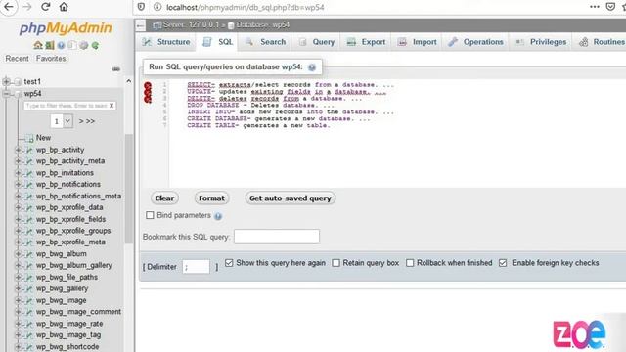Open the Favorites tables link
The height and width of the screenshot is (352, 626).
coord(51,59)
